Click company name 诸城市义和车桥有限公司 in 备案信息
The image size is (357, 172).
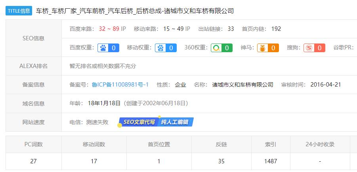click(x=243, y=85)
